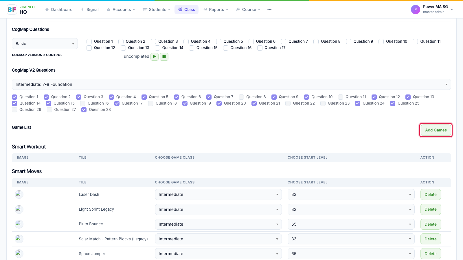The image size is (463, 260).
Task: Click the Pluto Bounce image thumbnail
Action: [19, 224]
